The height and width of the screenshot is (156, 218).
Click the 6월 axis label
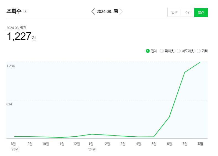click(x=169, y=144)
